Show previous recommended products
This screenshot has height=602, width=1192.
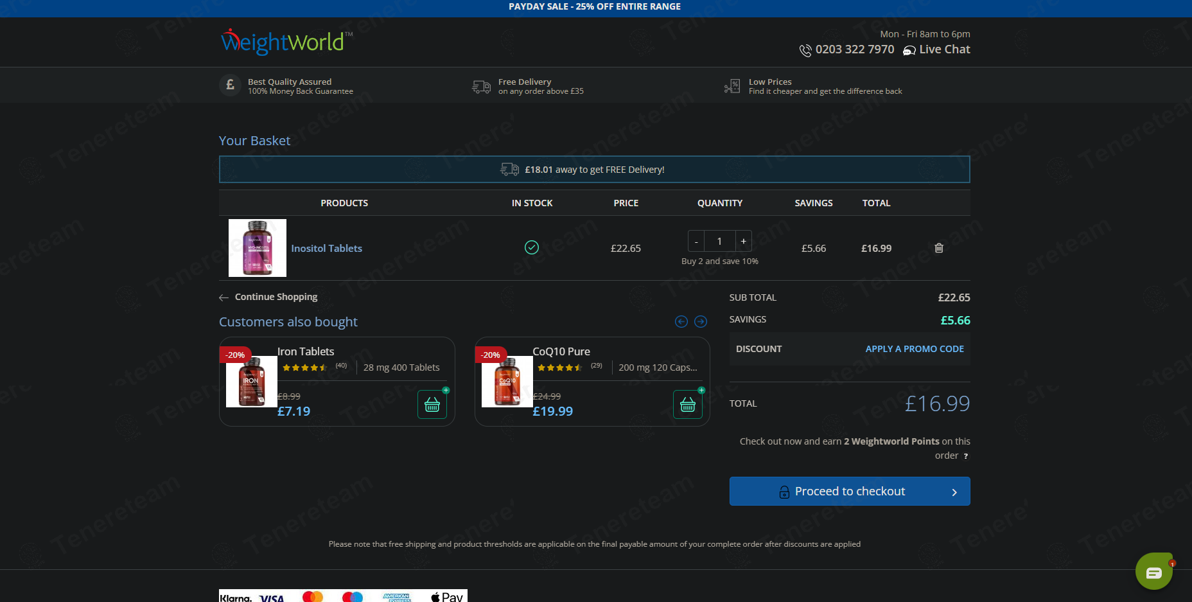(681, 322)
